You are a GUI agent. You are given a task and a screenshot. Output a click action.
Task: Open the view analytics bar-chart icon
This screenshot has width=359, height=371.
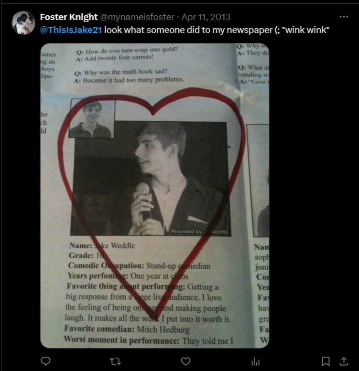click(256, 361)
